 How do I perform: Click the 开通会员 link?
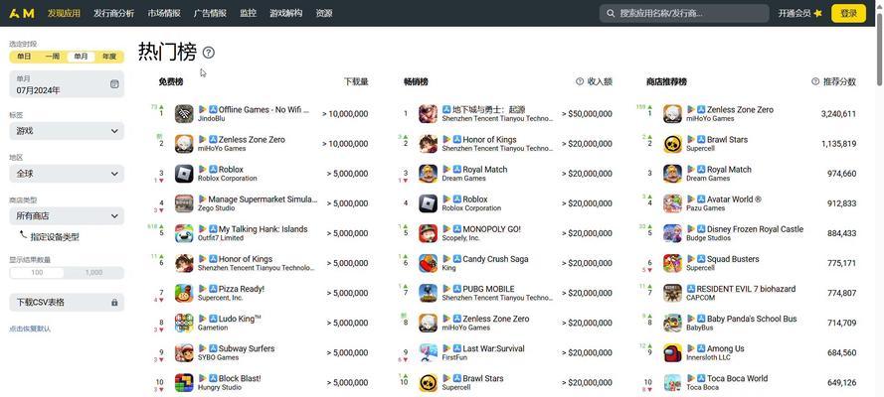pos(795,14)
